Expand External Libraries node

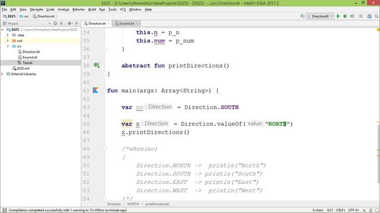click(2, 74)
